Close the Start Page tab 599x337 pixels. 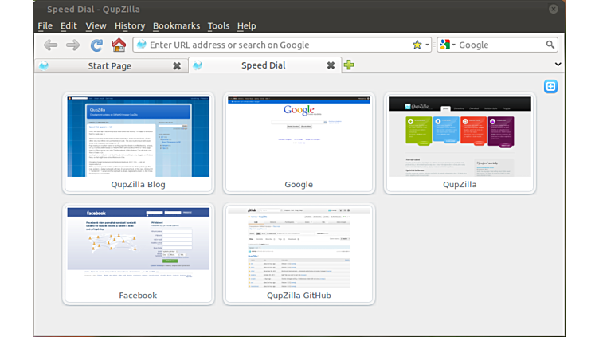pos(177,65)
